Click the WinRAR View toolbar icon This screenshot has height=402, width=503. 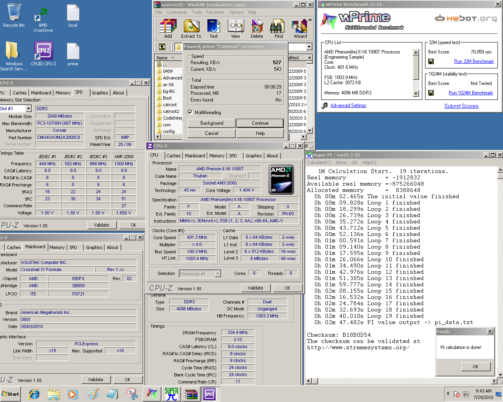tap(236, 29)
